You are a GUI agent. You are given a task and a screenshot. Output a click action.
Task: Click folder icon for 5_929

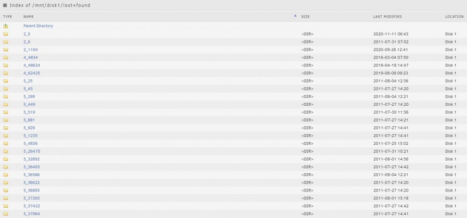click(x=6, y=128)
